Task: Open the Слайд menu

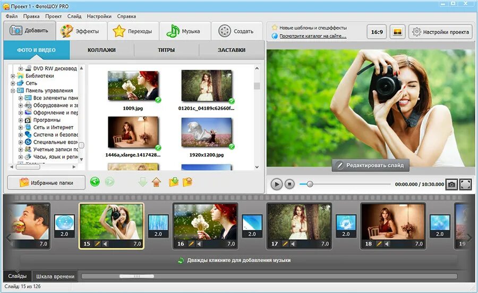Action: click(x=74, y=16)
